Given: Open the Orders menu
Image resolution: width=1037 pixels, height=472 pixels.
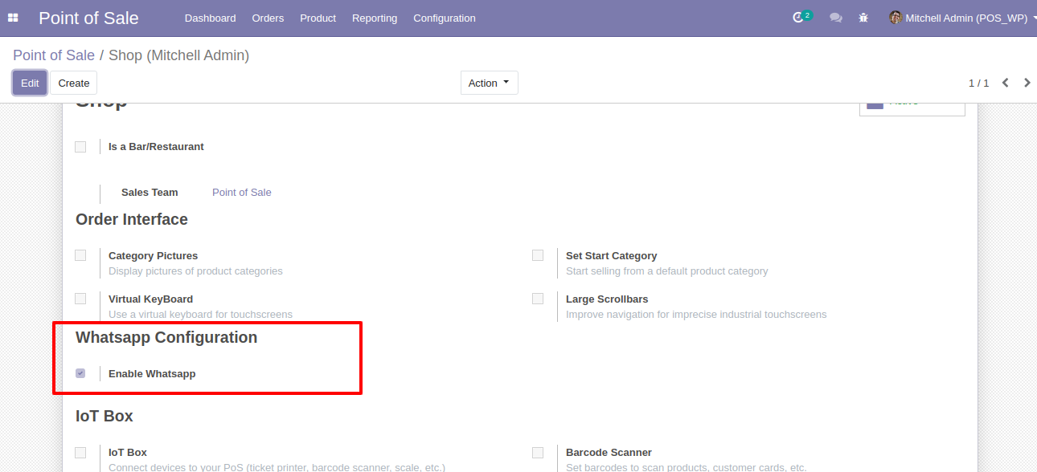Looking at the screenshot, I should point(268,18).
